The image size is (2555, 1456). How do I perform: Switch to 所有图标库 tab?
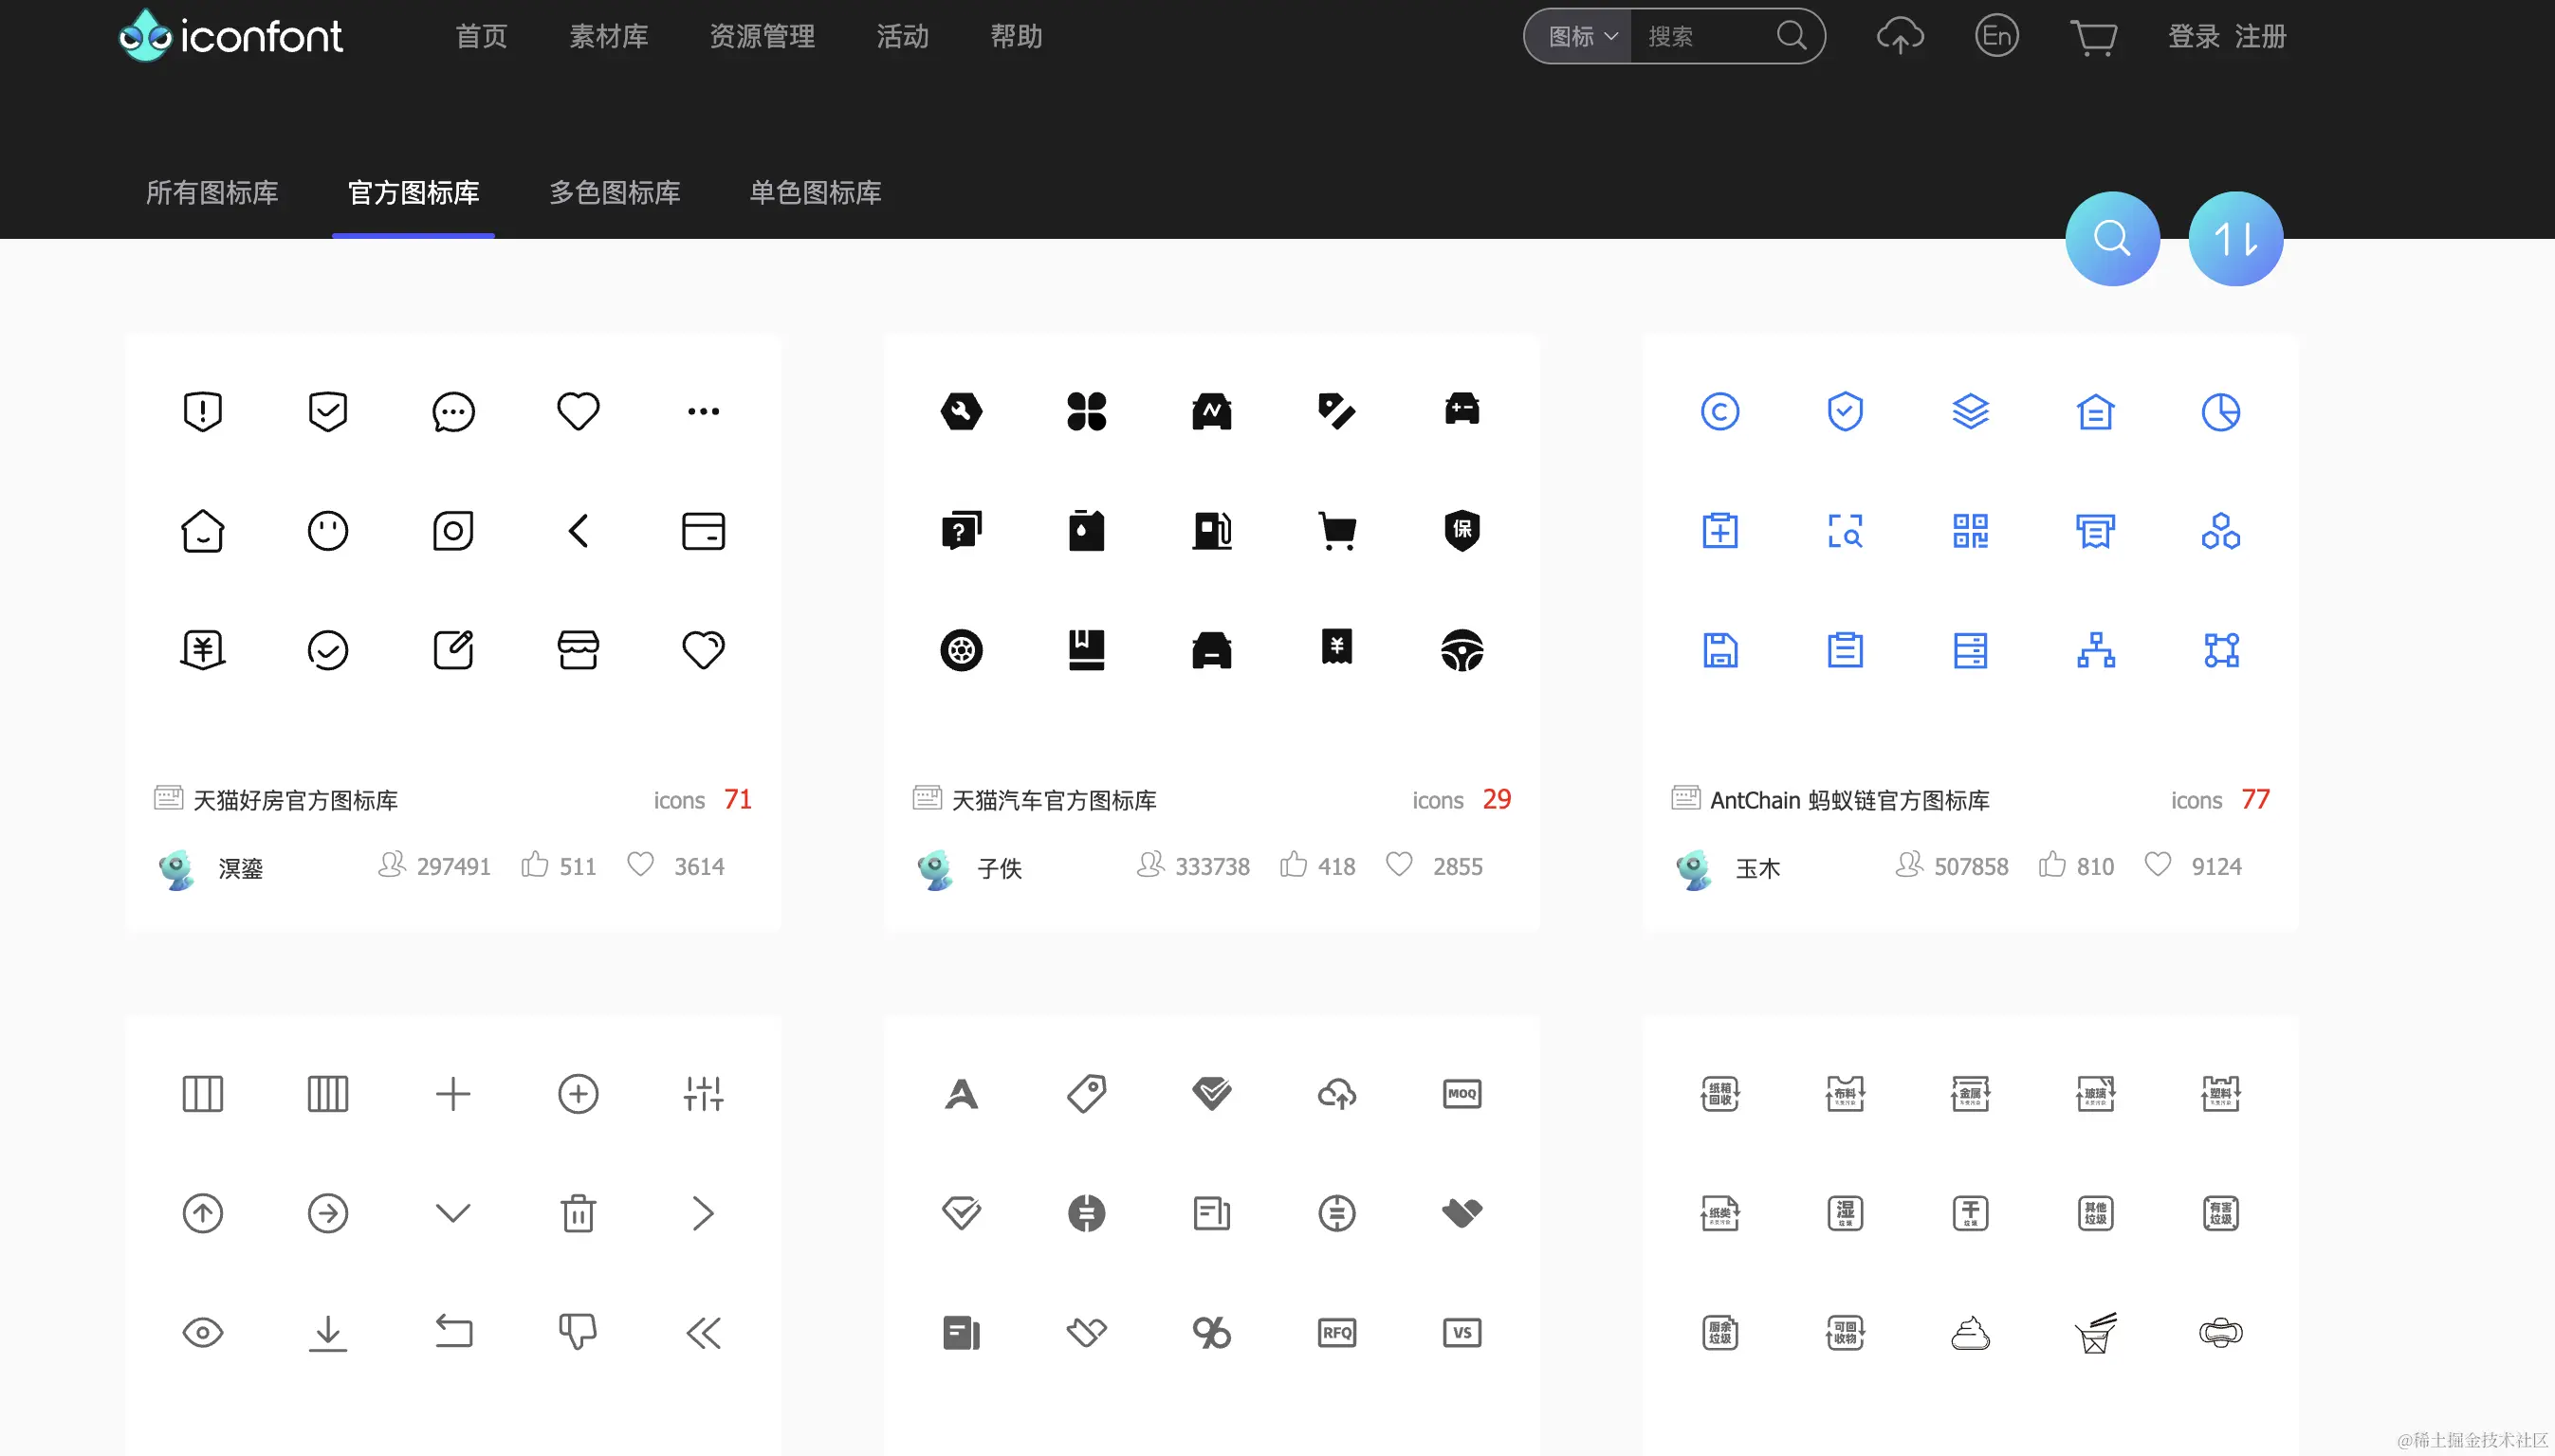pyautogui.click(x=212, y=193)
